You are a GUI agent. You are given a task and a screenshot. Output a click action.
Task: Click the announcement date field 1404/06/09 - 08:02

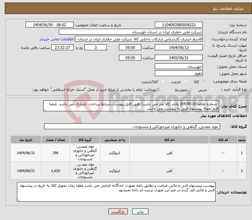[x=50, y=25]
